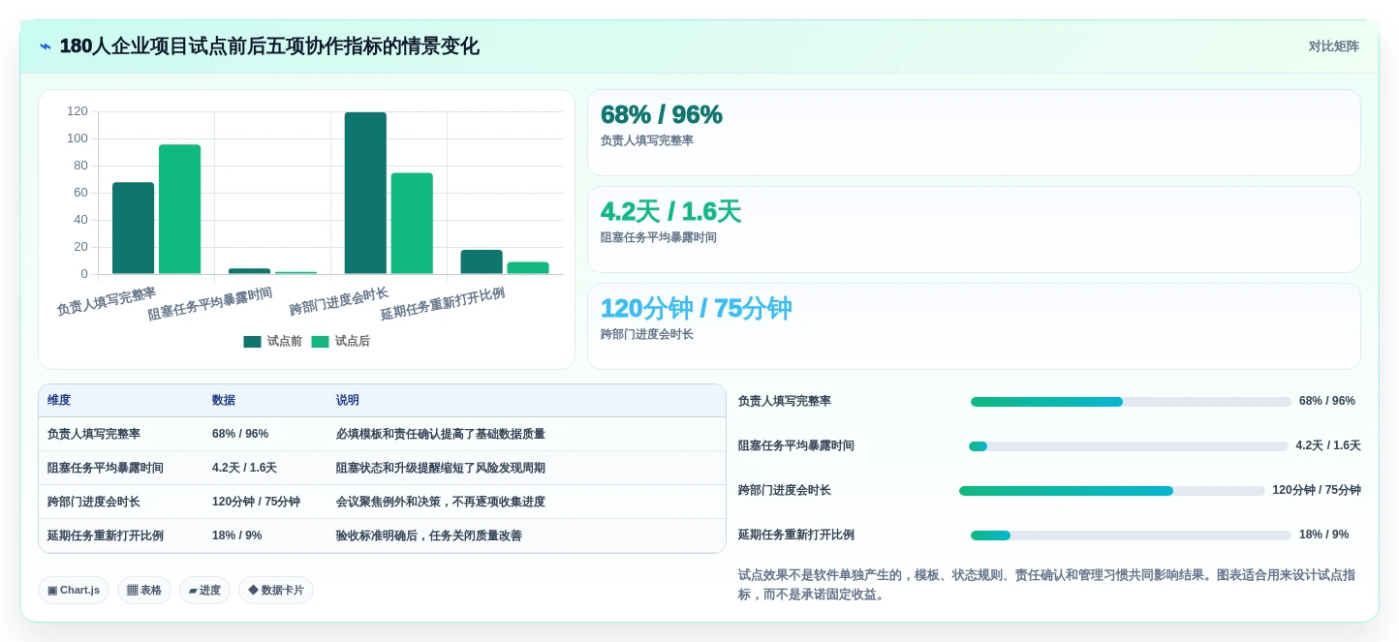Click table cell 负责人填写完整率
Screen dimensions: 1399x642
[x=94, y=434]
